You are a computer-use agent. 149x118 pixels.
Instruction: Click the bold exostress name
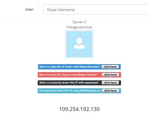[x=92, y=83]
